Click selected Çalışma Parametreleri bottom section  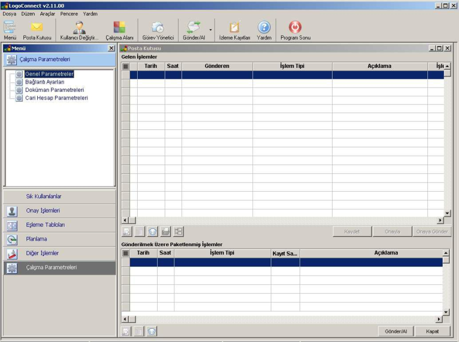coord(60,268)
